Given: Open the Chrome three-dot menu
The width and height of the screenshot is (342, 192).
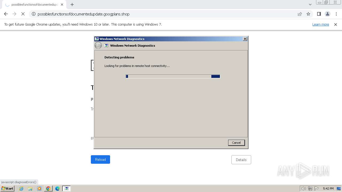Looking at the screenshot, I should point(336,14).
